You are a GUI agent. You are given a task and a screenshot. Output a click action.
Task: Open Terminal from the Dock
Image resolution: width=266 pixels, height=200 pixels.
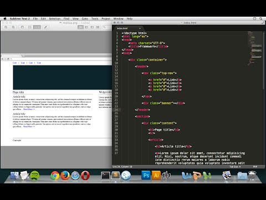tap(105, 176)
